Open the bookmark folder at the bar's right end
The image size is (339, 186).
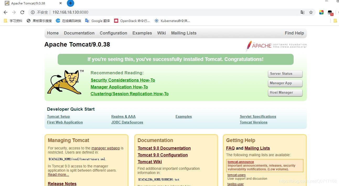(x=335, y=21)
